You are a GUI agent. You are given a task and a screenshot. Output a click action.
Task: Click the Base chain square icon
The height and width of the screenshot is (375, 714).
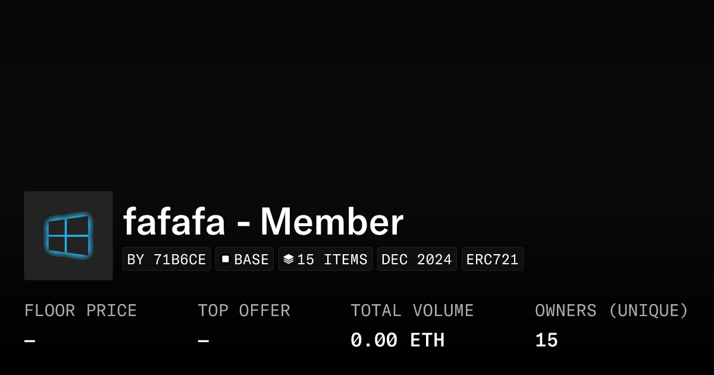(226, 259)
